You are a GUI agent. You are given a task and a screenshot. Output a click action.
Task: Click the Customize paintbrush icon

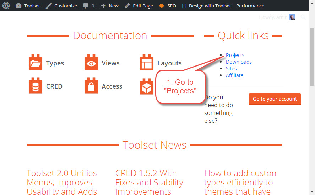(x=49, y=6)
